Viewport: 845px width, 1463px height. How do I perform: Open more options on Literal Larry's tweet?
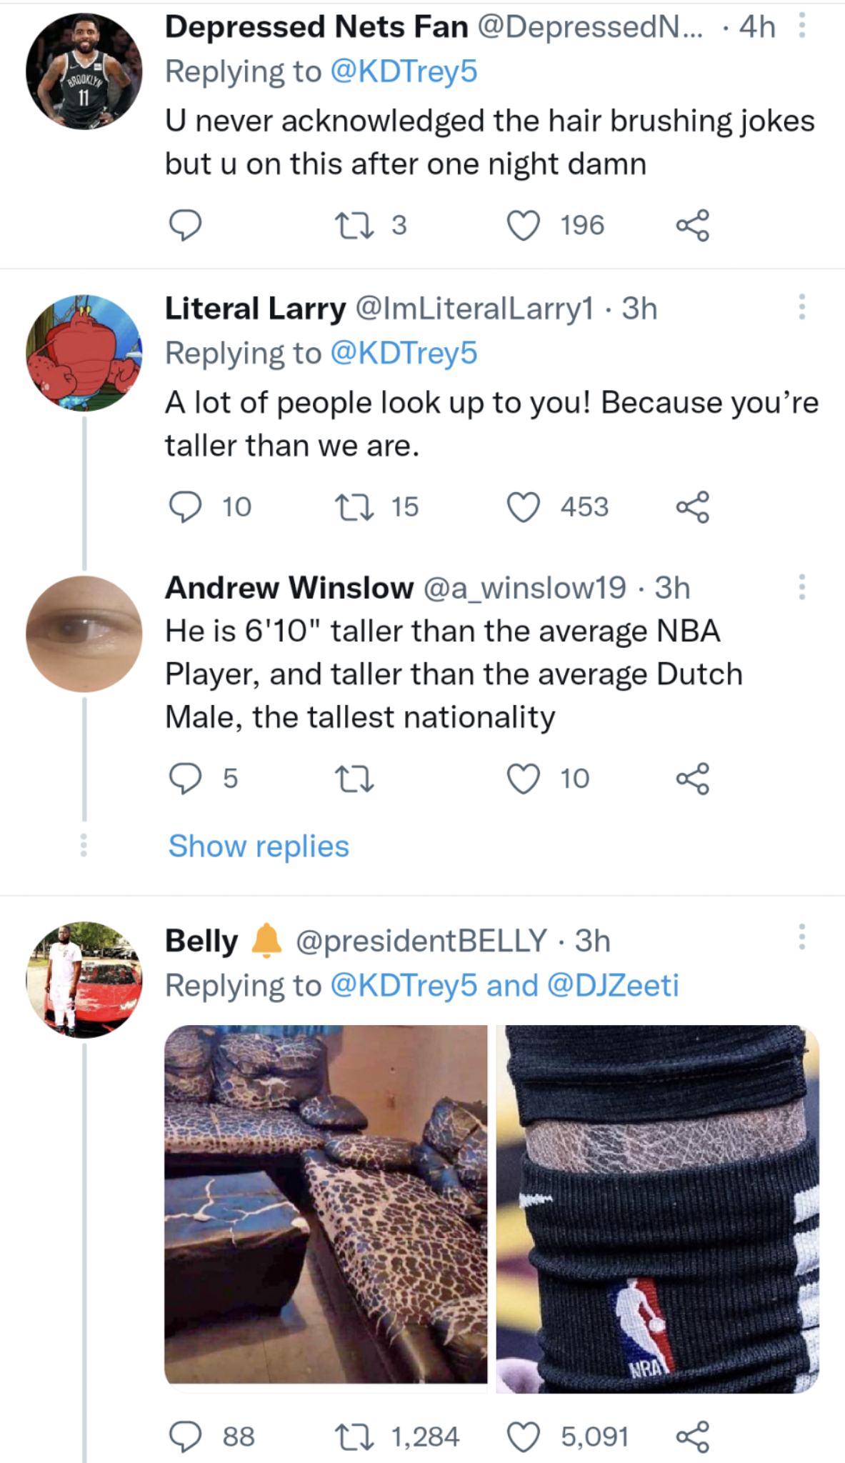click(x=802, y=307)
